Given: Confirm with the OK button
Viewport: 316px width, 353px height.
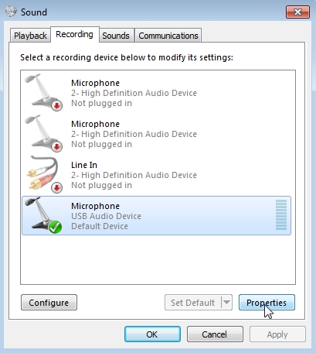Looking at the screenshot, I should pyautogui.click(x=152, y=334).
